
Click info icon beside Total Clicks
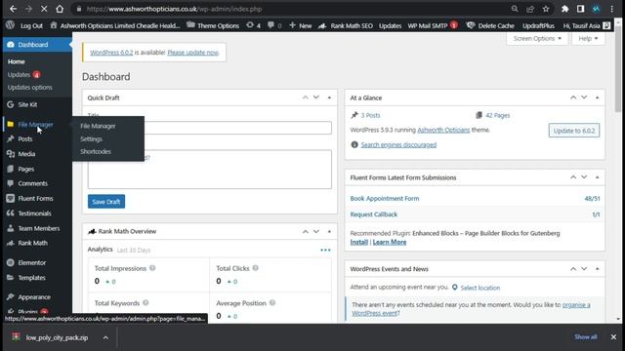tap(256, 268)
